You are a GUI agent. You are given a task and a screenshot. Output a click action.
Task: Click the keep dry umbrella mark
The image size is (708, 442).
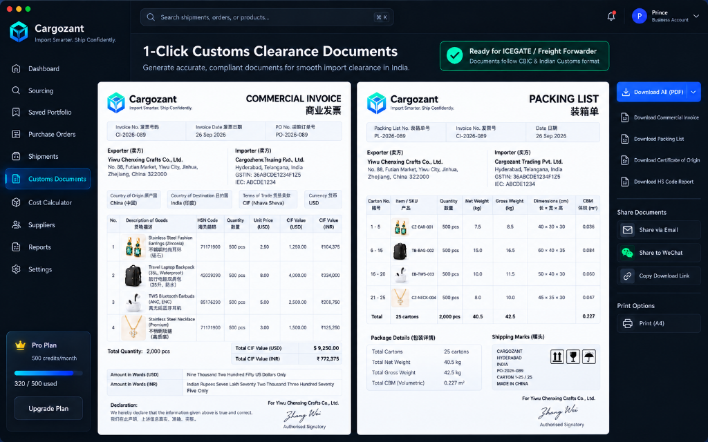click(x=589, y=357)
